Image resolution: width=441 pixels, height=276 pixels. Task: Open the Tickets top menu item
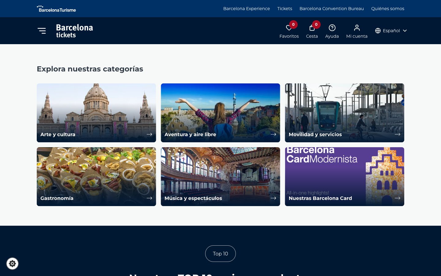[x=285, y=9]
